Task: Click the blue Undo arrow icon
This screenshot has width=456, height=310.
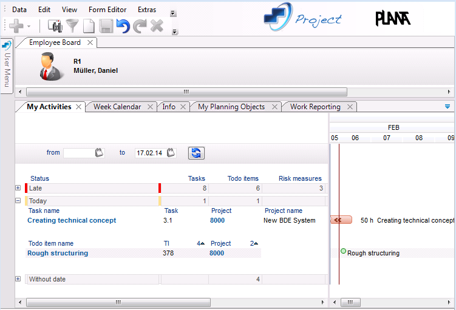Action: tap(123, 25)
